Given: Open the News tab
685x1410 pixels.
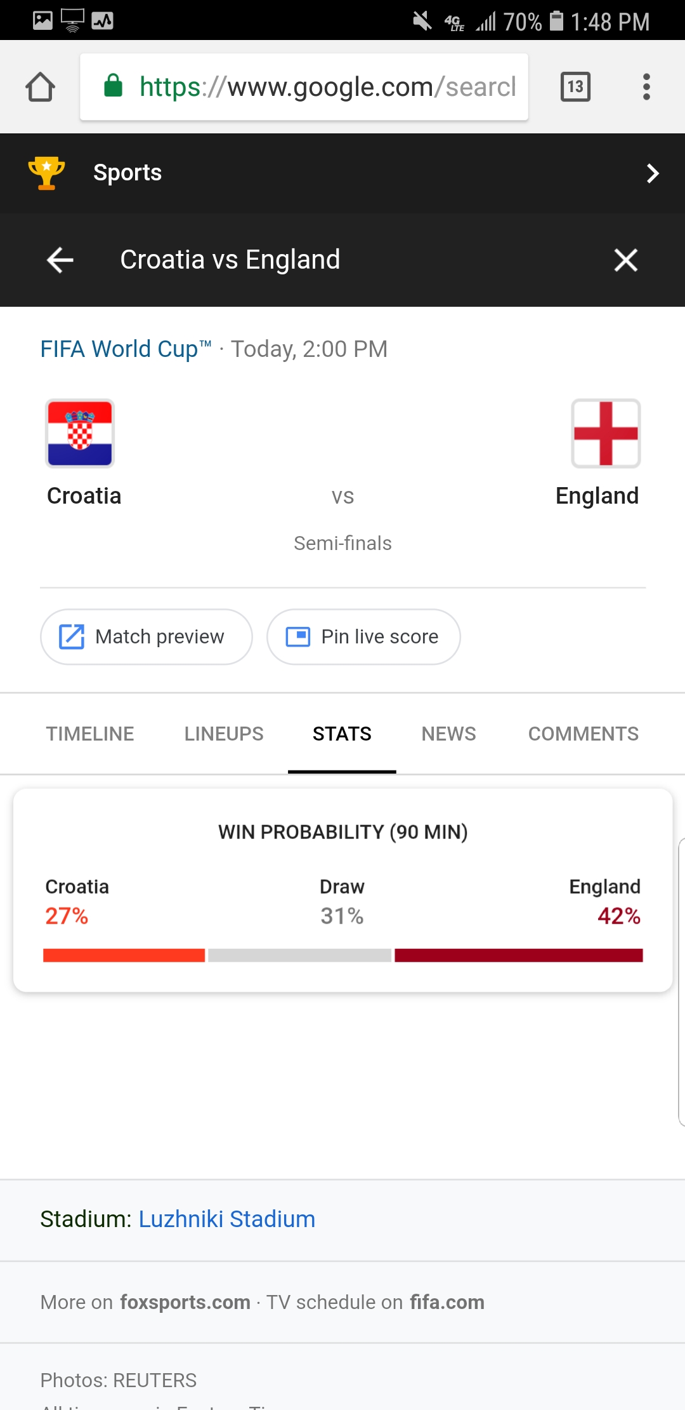Looking at the screenshot, I should pos(448,734).
